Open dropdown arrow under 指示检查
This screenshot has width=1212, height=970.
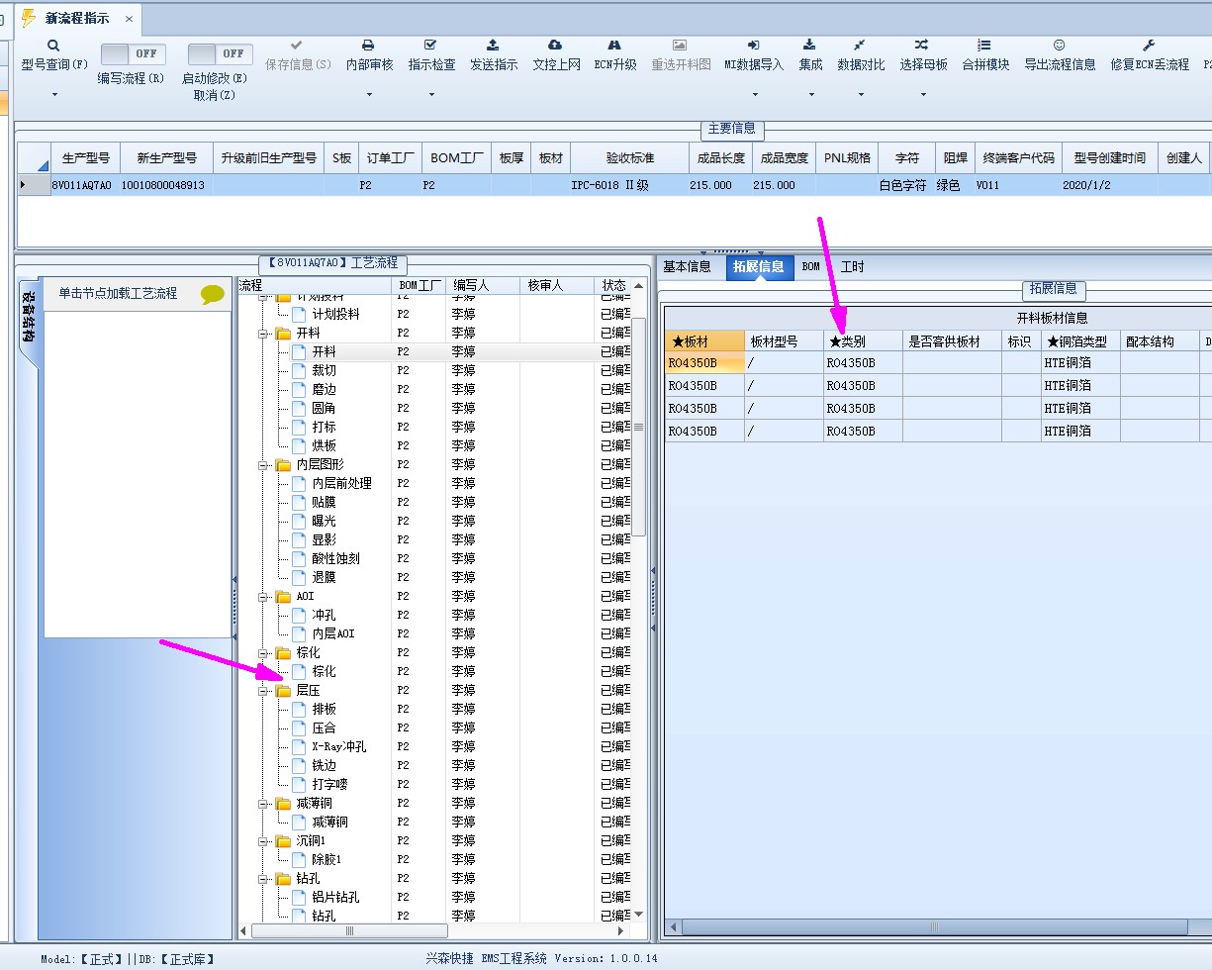tap(431, 95)
